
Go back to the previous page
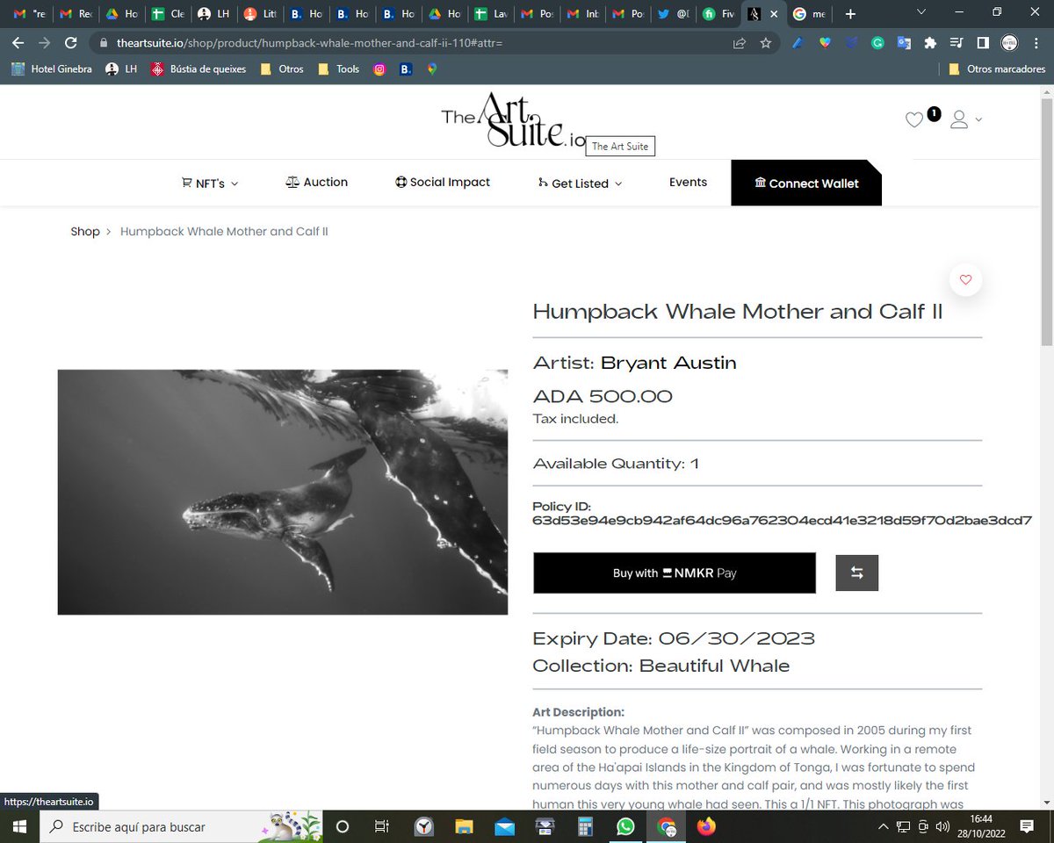tap(18, 43)
